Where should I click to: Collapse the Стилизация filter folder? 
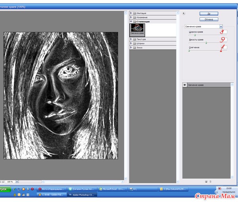pyautogui.click(x=131, y=21)
